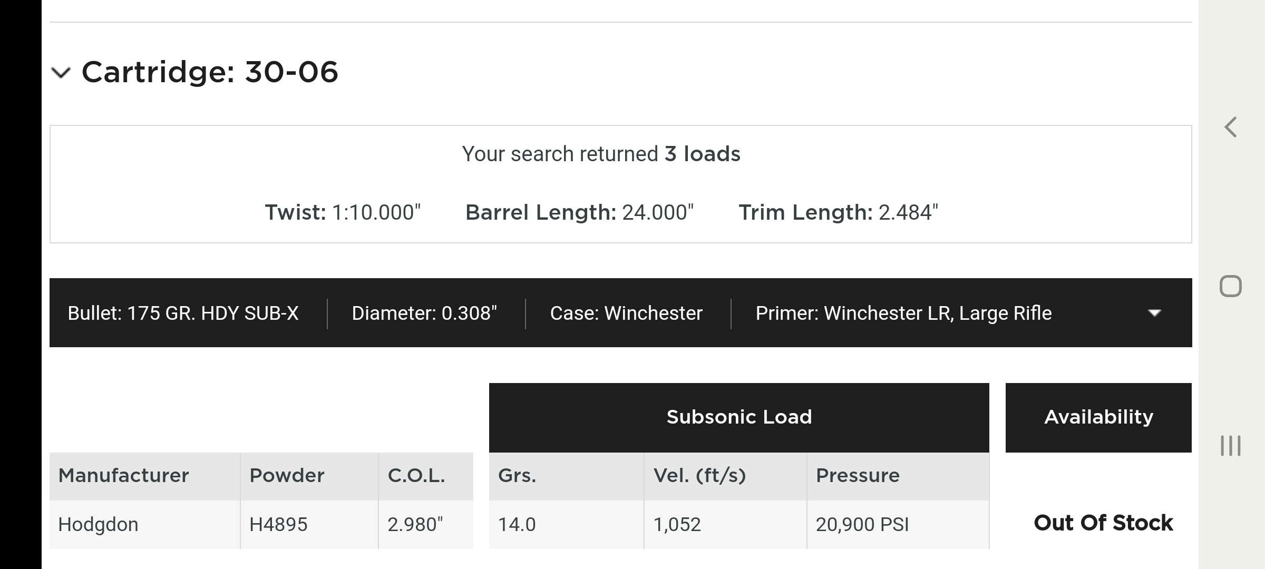
Task: Click the Primer: Winchester LR, Large Rifle label
Action: (x=903, y=313)
